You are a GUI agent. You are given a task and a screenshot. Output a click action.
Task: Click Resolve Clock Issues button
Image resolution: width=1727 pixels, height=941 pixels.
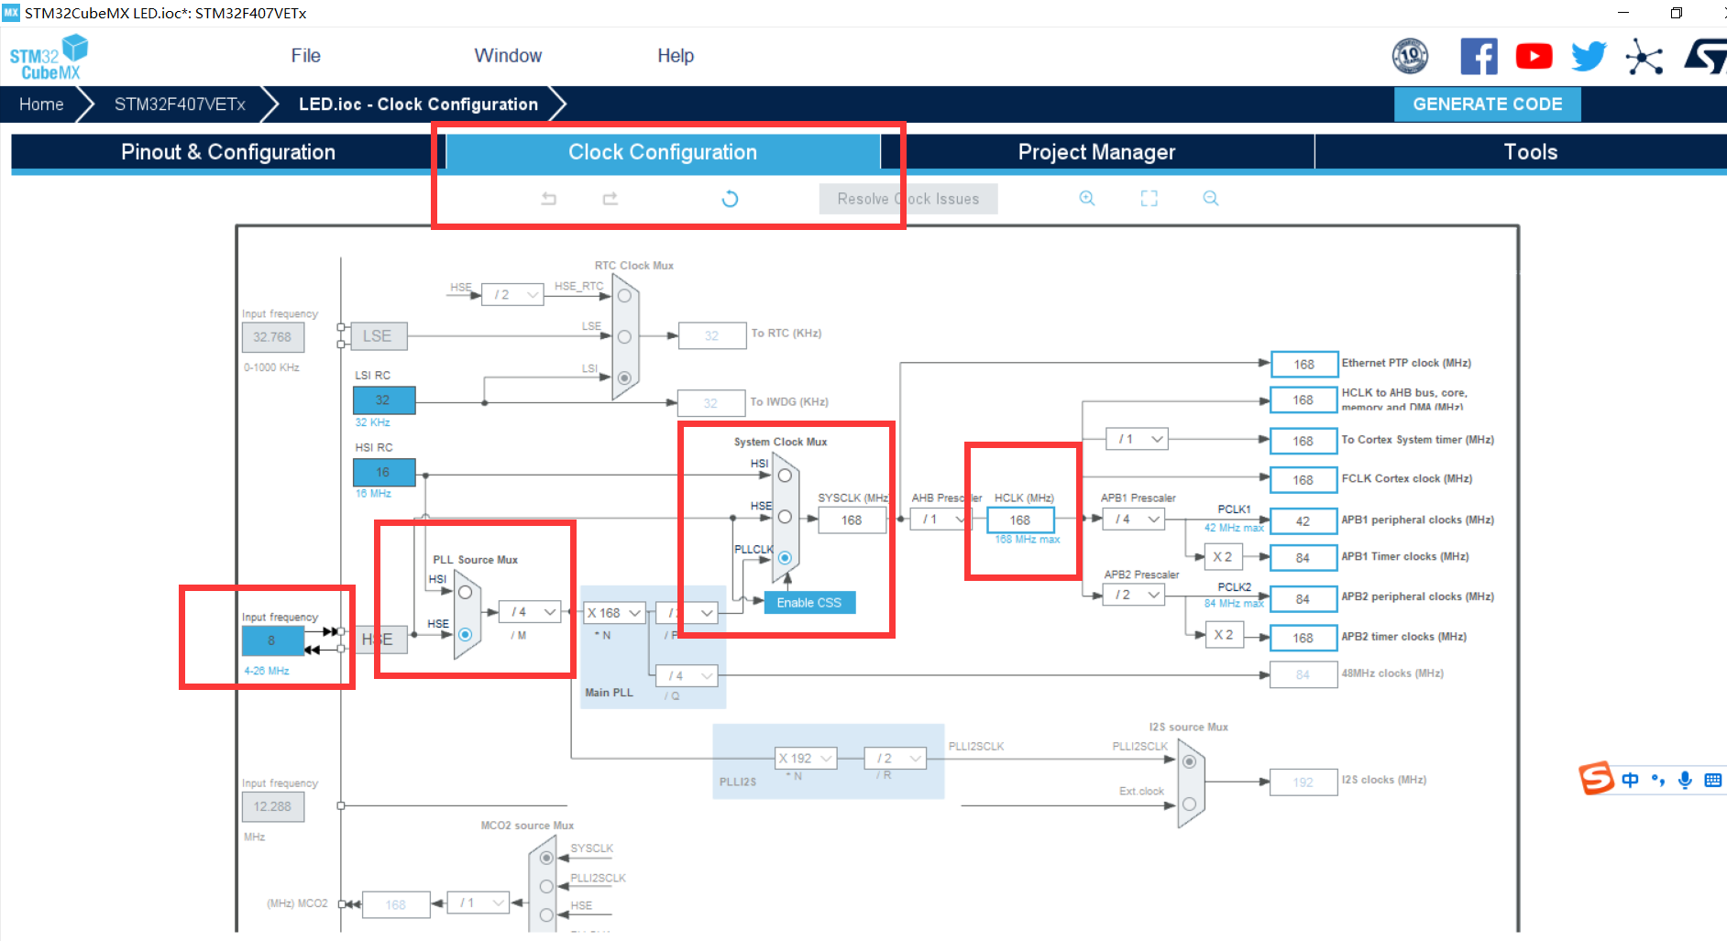(908, 199)
